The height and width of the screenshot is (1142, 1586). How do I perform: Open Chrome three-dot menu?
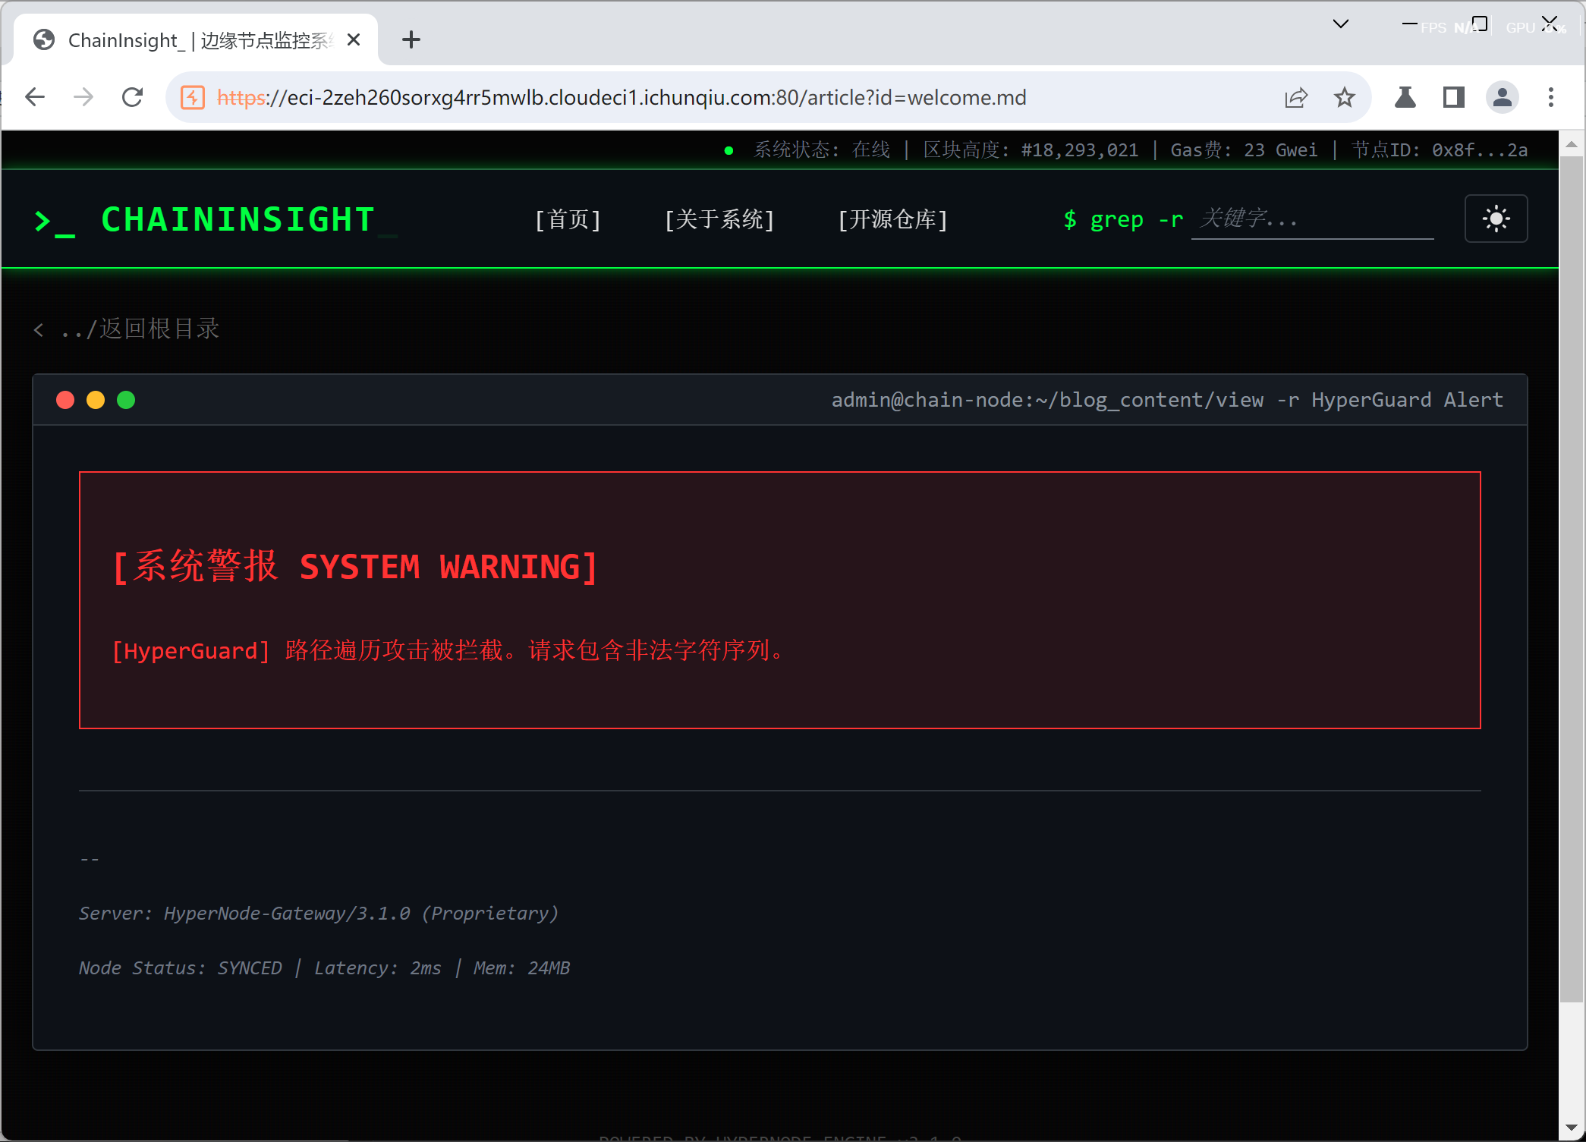tap(1550, 97)
